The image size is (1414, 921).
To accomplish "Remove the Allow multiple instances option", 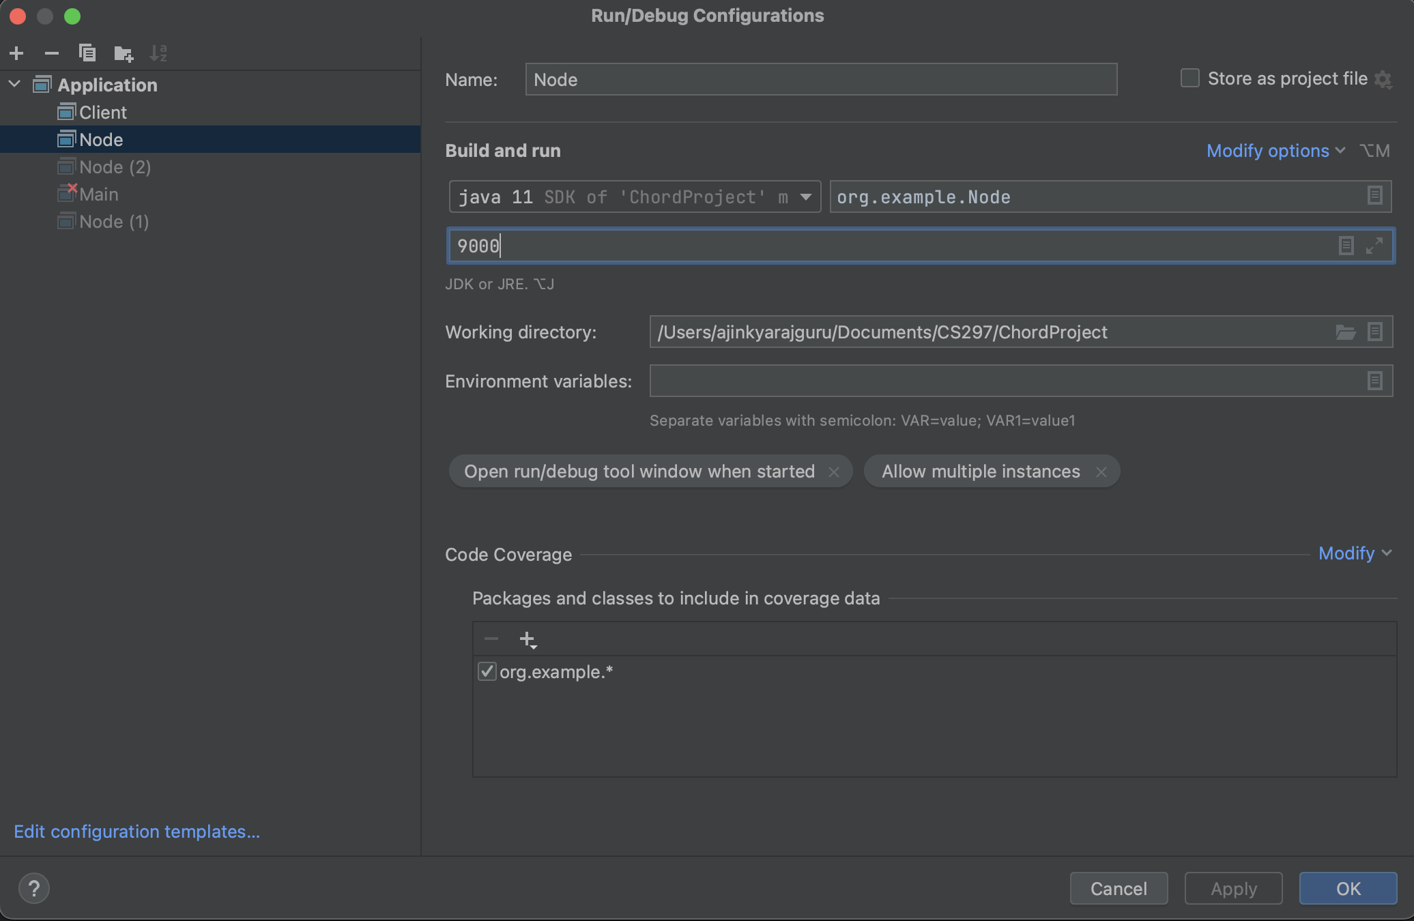I will (x=1101, y=472).
